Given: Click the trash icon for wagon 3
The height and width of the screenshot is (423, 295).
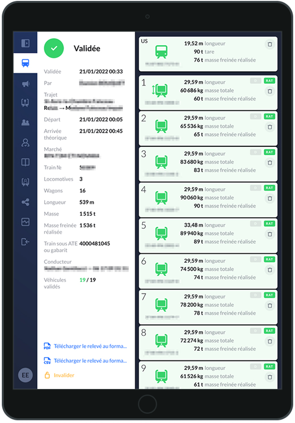Looking at the screenshot, I should (x=269, y=163).
